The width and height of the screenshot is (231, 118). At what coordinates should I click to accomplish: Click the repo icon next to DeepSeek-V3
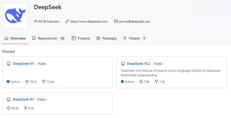point(9,64)
